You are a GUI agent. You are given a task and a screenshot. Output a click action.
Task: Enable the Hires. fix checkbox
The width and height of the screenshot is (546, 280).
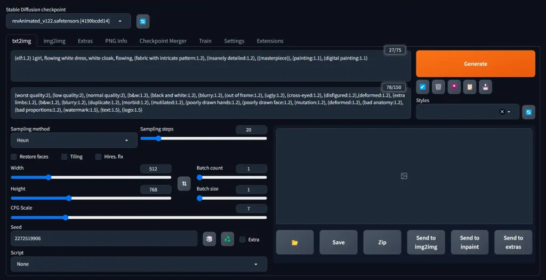click(99, 157)
